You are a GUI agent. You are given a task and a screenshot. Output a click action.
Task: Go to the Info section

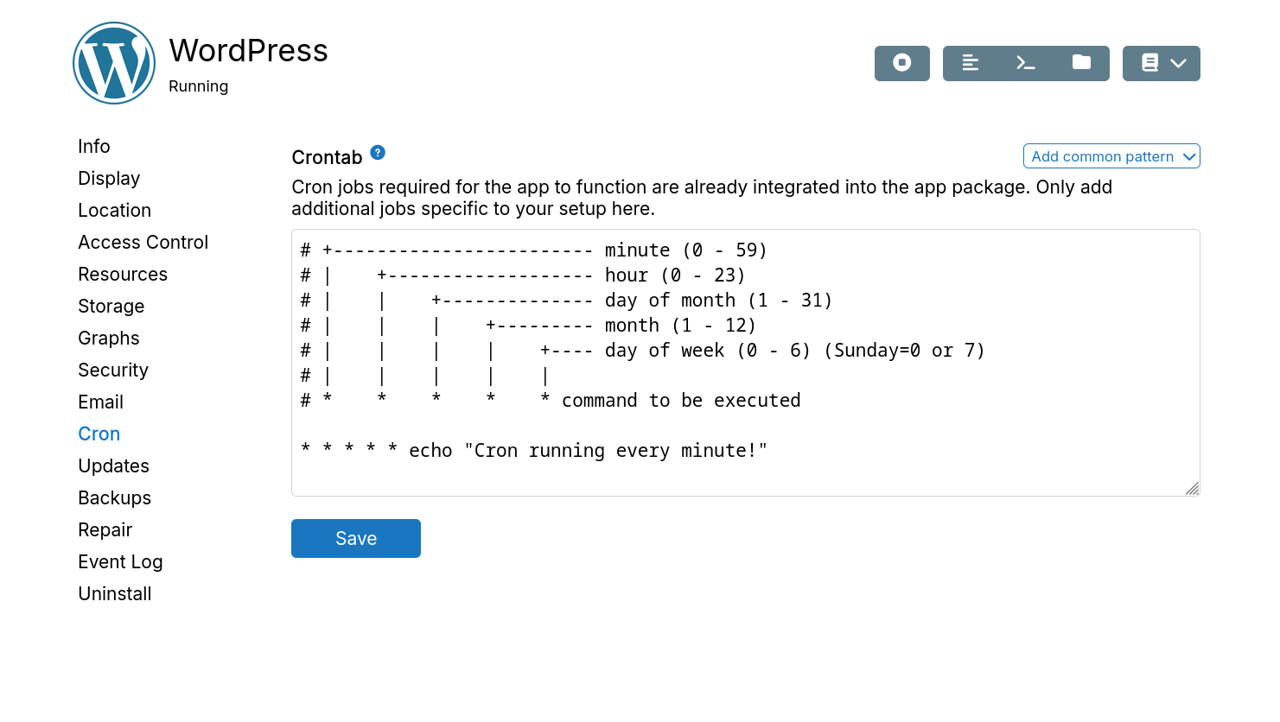pos(94,147)
